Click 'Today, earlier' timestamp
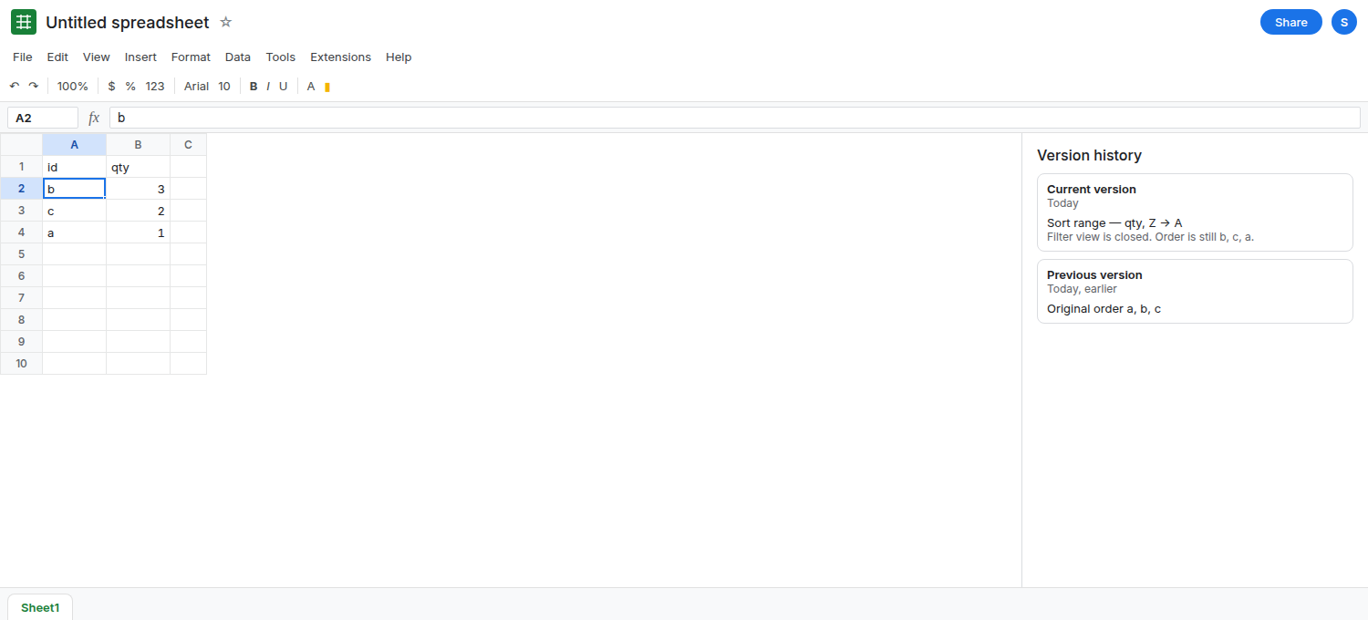1368x620 pixels. coord(1082,288)
